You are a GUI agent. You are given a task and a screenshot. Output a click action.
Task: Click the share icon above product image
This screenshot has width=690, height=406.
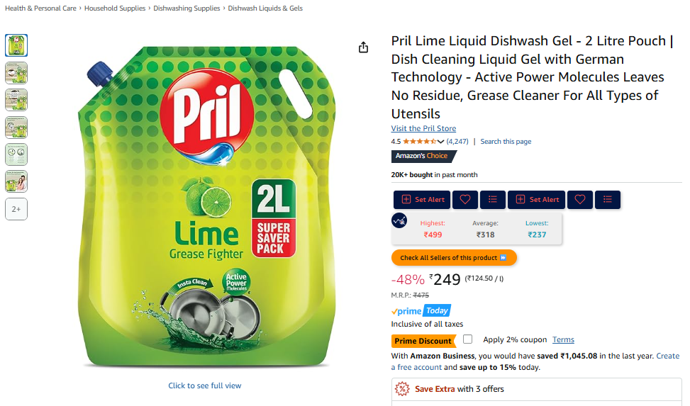[363, 47]
